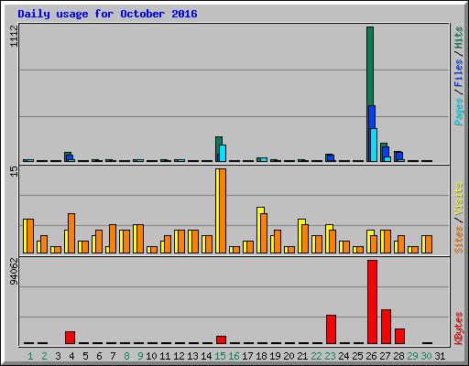Click the 'Pages' legend label
The image size is (469, 366).
pos(458,112)
